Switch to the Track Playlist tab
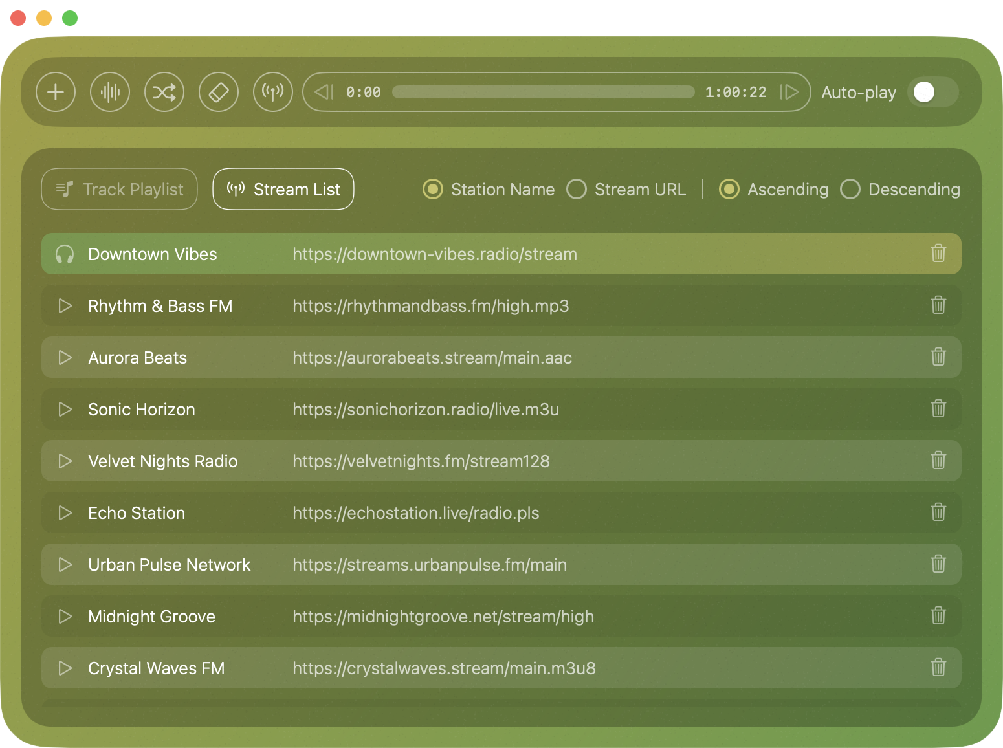Viewport: 1003px width, 748px height. click(120, 190)
